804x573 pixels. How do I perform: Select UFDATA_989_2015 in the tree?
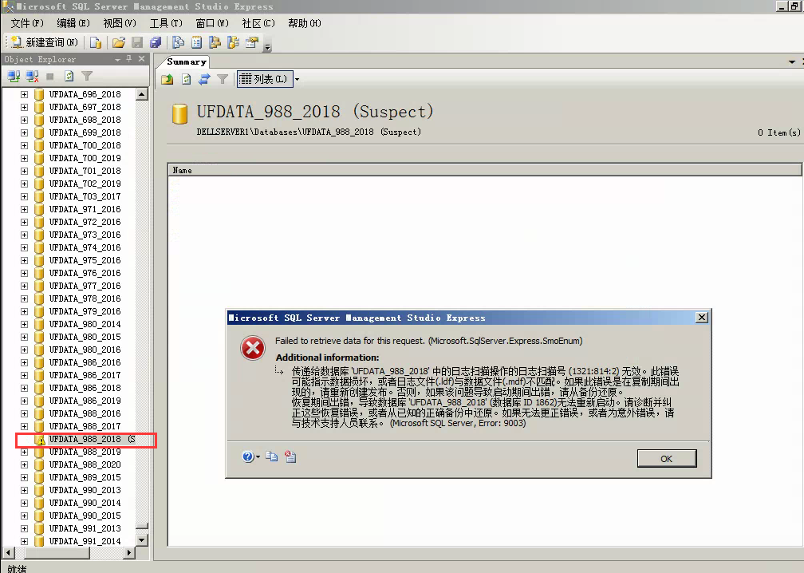85,477
